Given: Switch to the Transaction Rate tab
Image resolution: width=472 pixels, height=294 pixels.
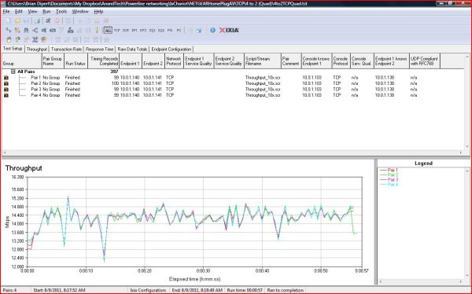Looking at the screenshot, I should 66,49.
